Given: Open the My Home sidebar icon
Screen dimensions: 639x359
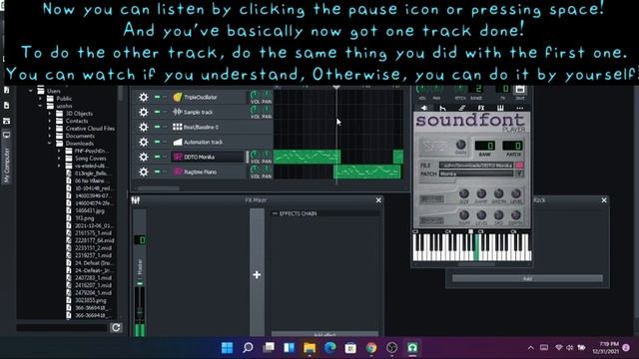Looking at the screenshot, I should pyautogui.click(x=7, y=121).
